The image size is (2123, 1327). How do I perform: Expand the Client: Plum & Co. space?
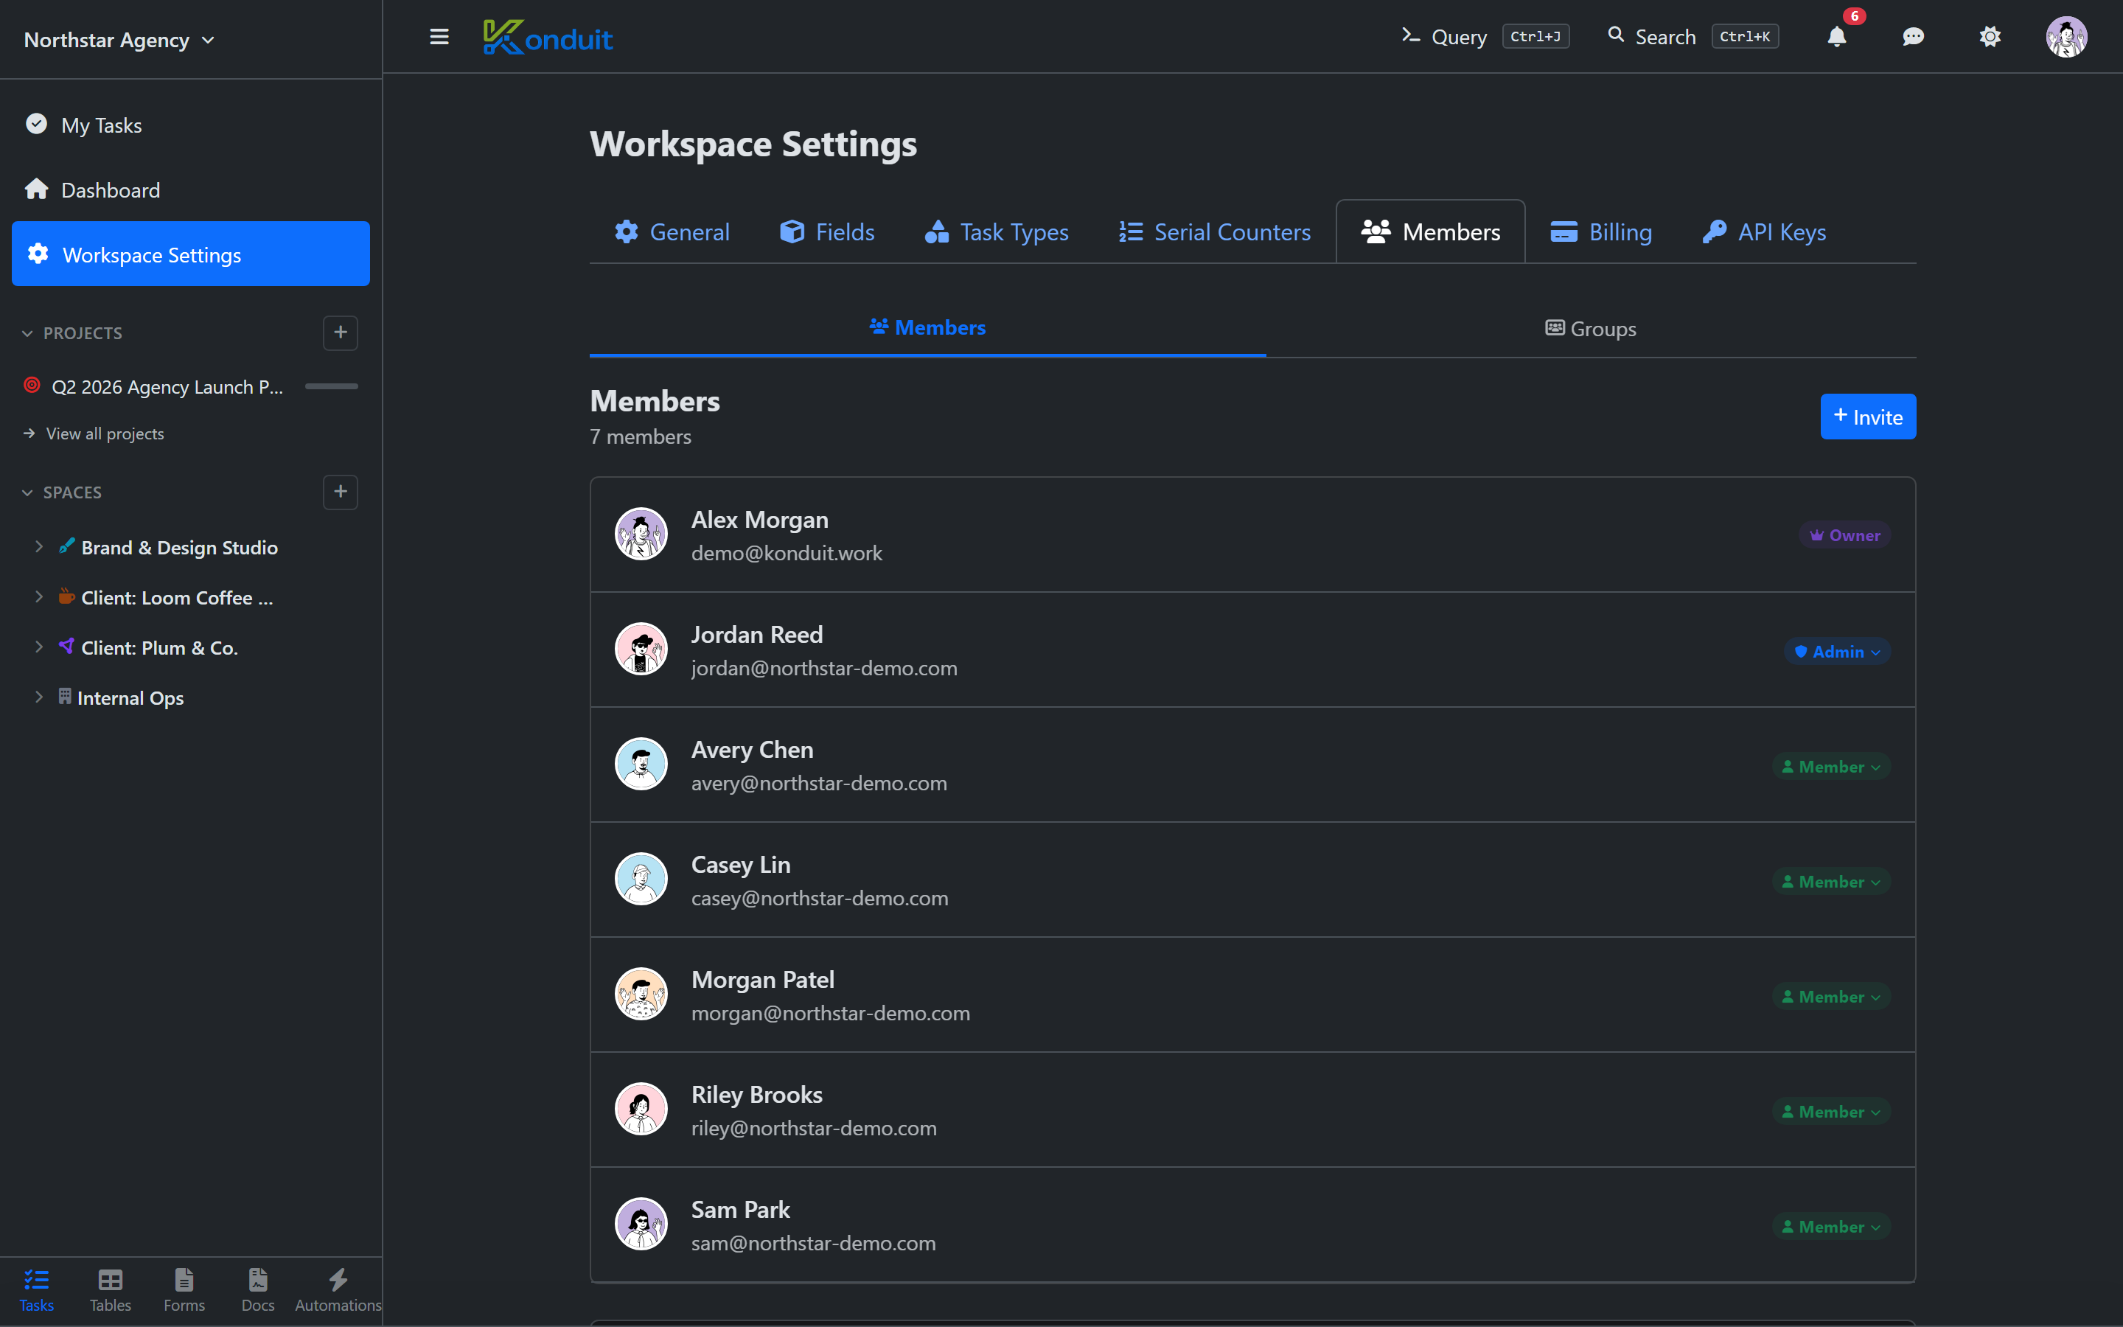pos(38,647)
